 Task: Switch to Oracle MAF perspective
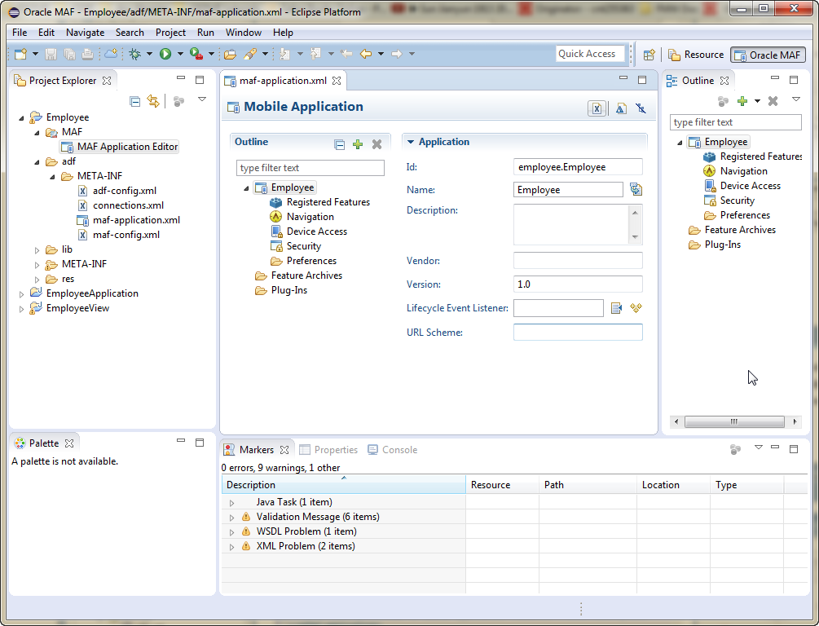[x=768, y=55]
